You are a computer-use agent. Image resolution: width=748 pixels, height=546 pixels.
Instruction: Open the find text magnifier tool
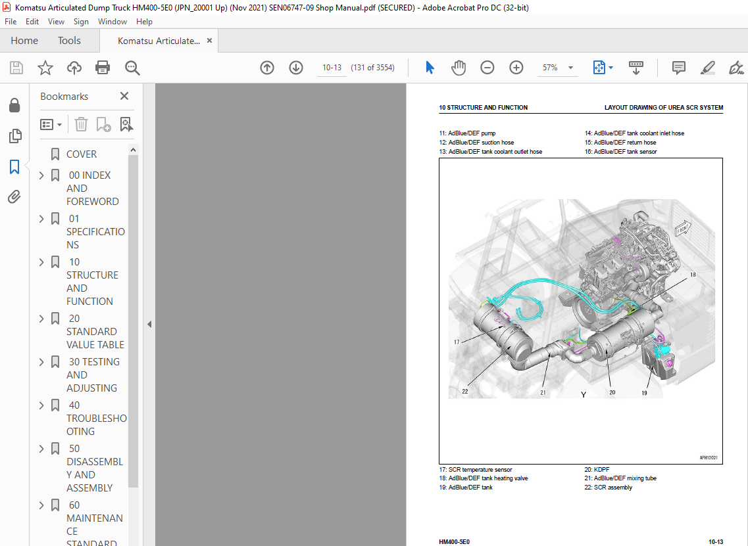132,68
